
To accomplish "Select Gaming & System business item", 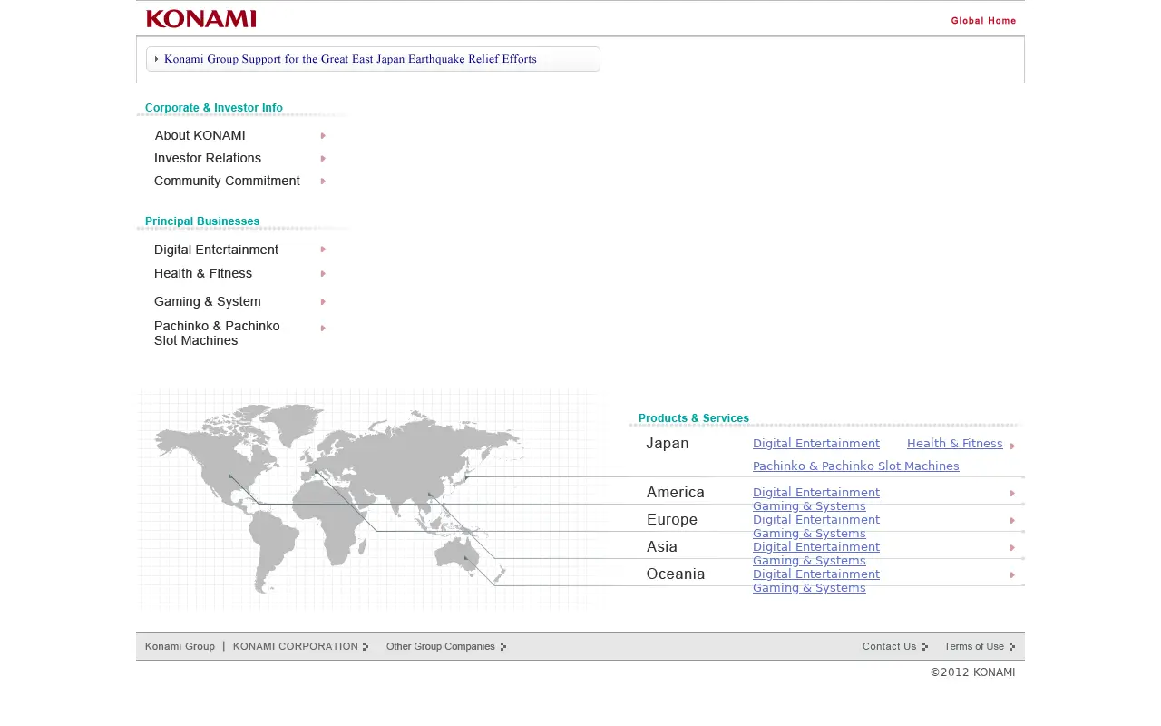I will pyautogui.click(x=208, y=301).
